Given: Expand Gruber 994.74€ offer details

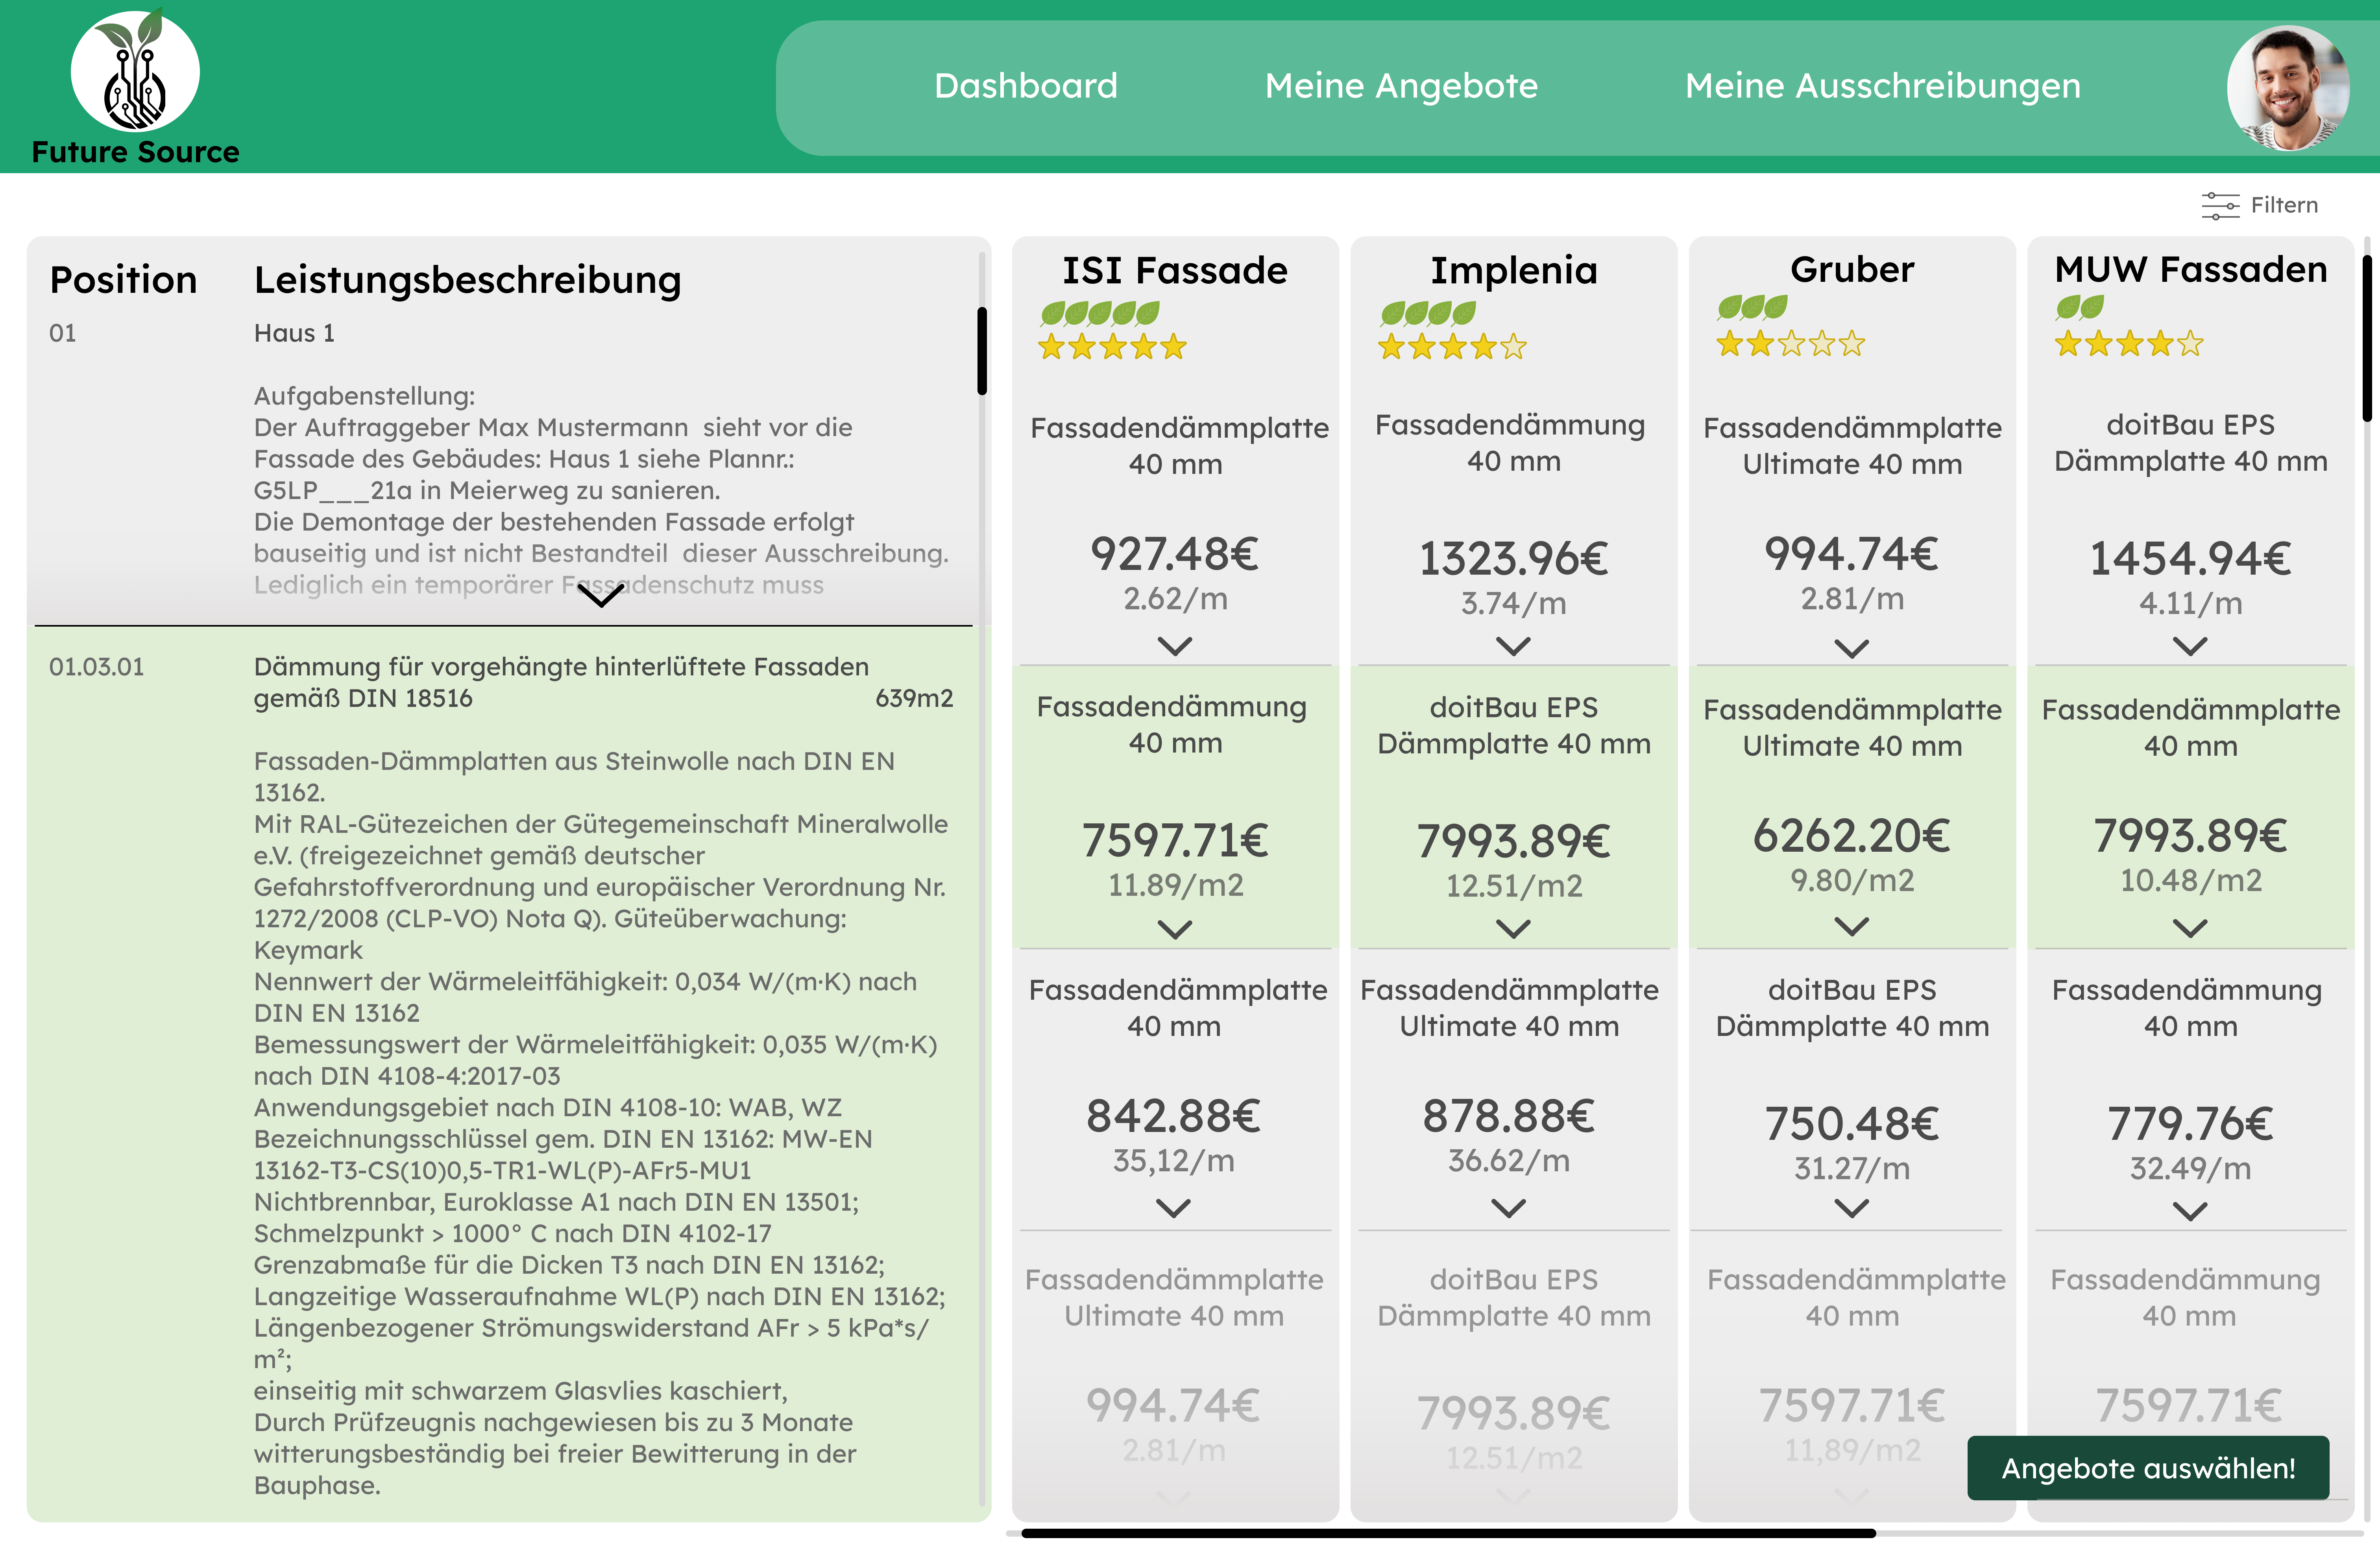Looking at the screenshot, I should coord(1852,649).
